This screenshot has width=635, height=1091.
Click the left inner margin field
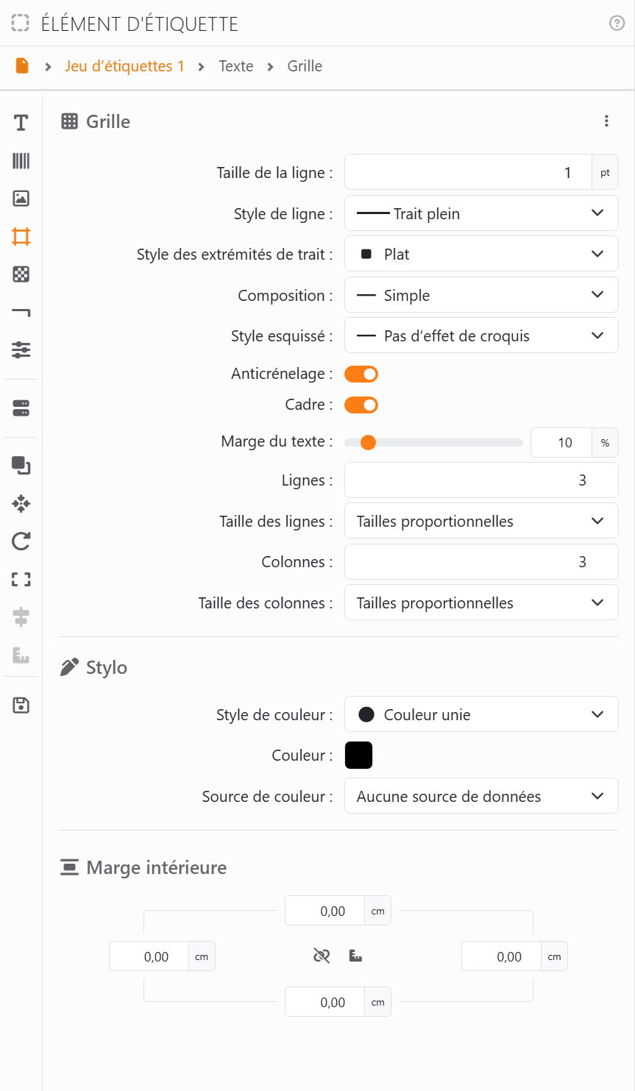point(149,956)
